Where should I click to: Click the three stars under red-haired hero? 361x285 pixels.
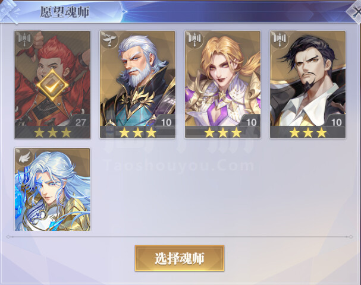point(52,132)
